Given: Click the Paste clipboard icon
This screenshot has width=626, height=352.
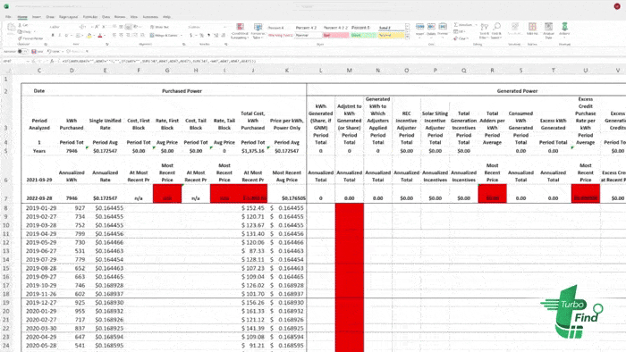Looking at the screenshot, I should click(11, 28).
